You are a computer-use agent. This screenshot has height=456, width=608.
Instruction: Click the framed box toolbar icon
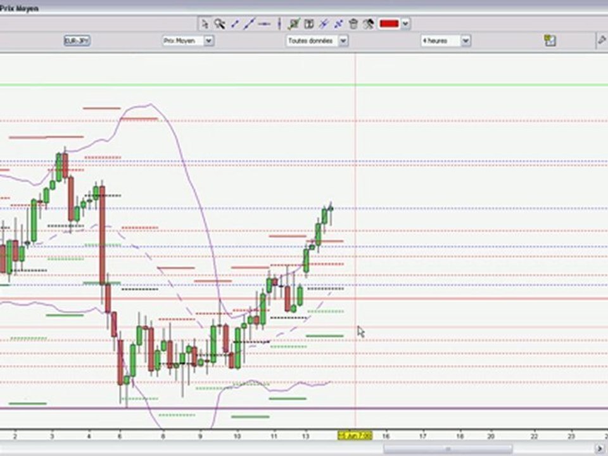tap(309, 24)
